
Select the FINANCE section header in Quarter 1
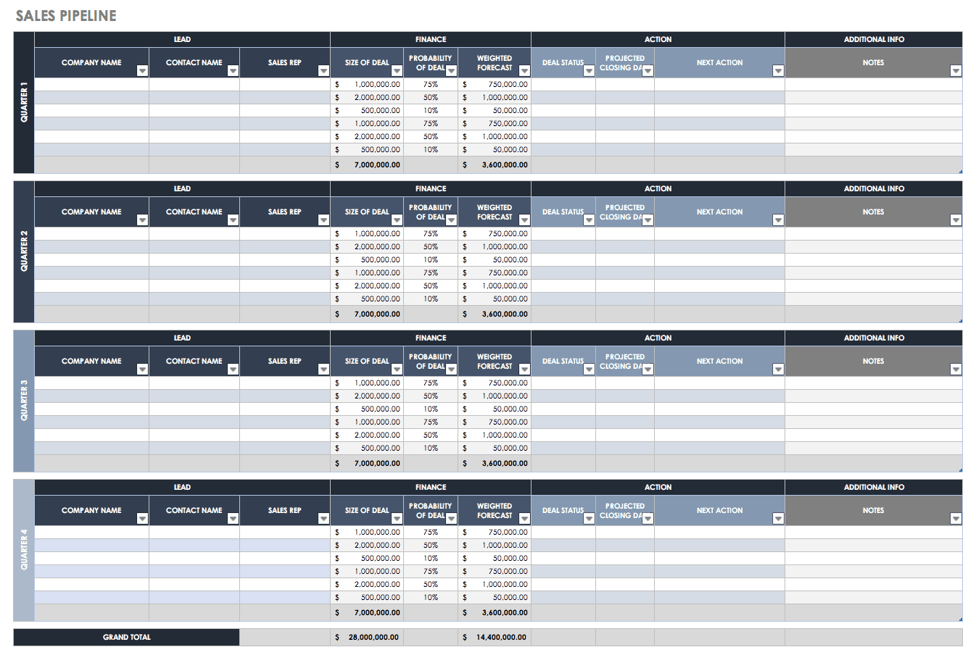point(430,39)
